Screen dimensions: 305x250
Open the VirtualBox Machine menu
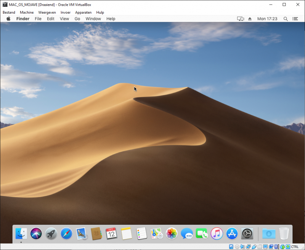27,12
